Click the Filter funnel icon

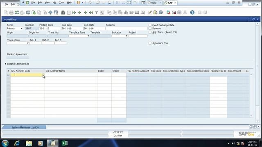(97, 13)
